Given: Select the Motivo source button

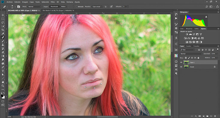Looking at the screenshot, I should (x=63, y=7).
